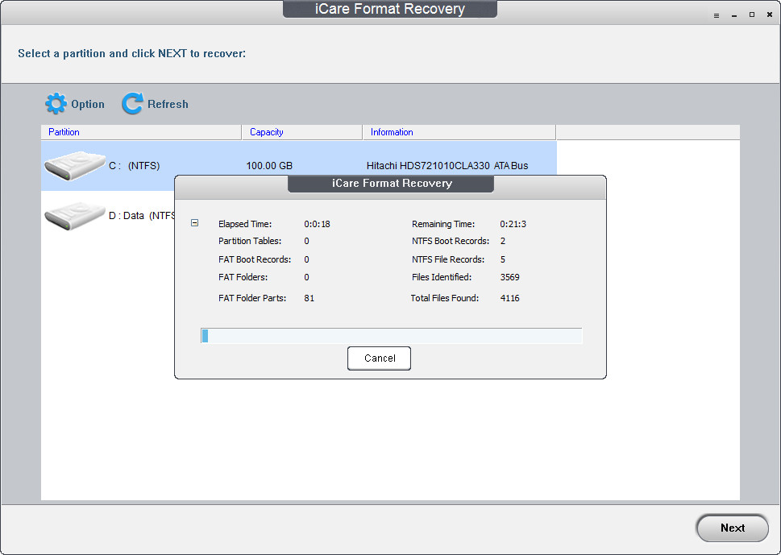The image size is (781, 555).
Task: Open the Option label
Action: click(x=88, y=104)
